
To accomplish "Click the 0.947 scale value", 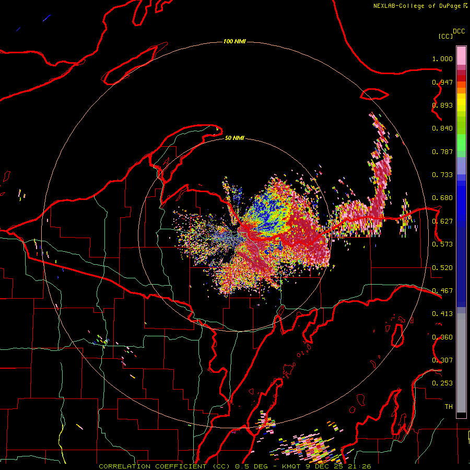I will [x=442, y=82].
